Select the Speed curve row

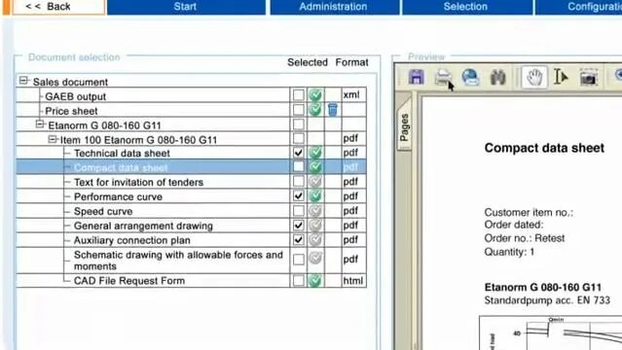(191, 210)
